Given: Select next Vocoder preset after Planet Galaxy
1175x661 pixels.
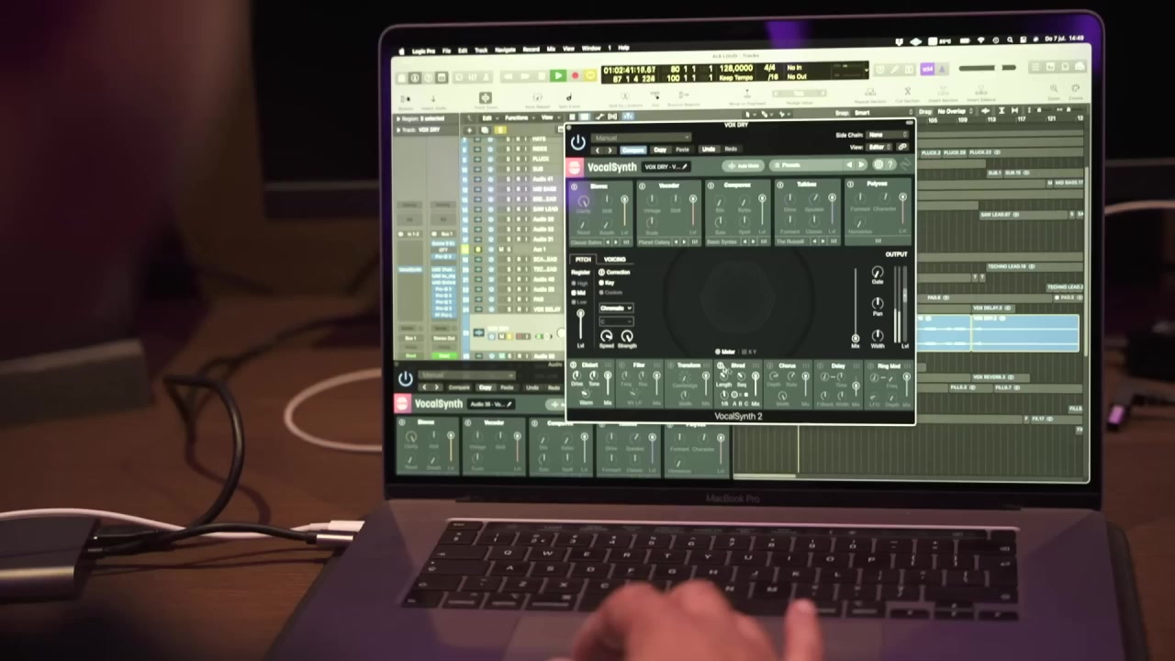Looking at the screenshot, I should click(685, 242).
